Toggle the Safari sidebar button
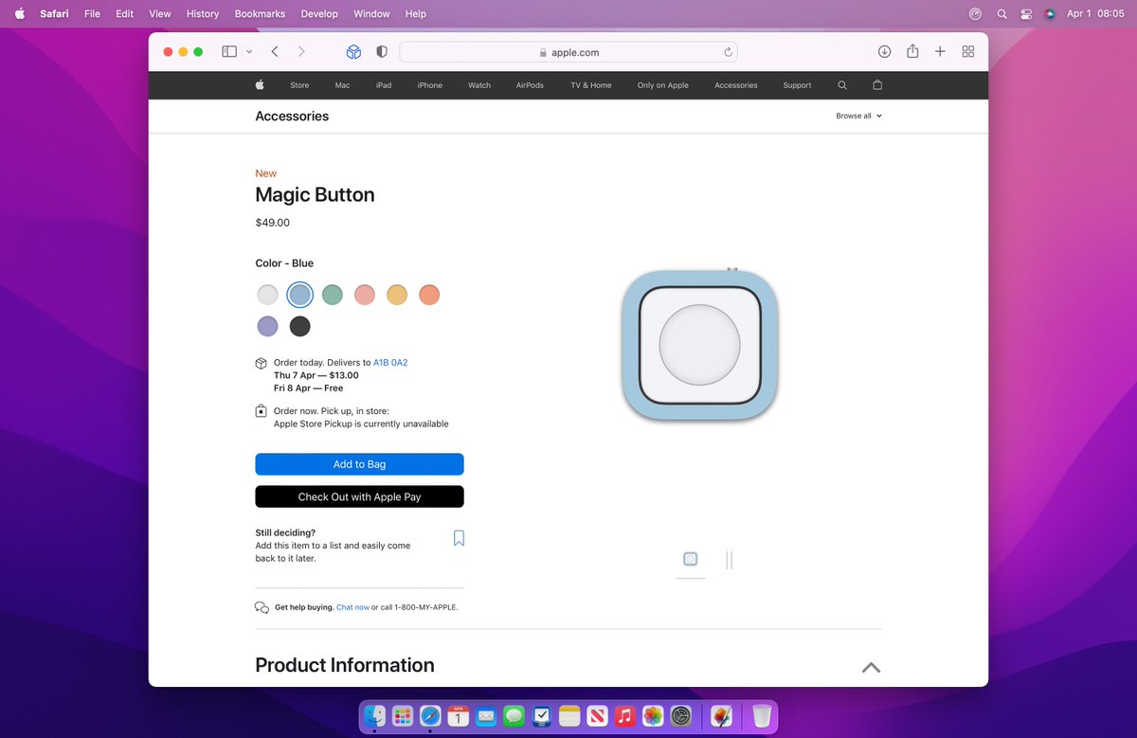This screenshot has width=1137, height=738. [x=229, y=52]
